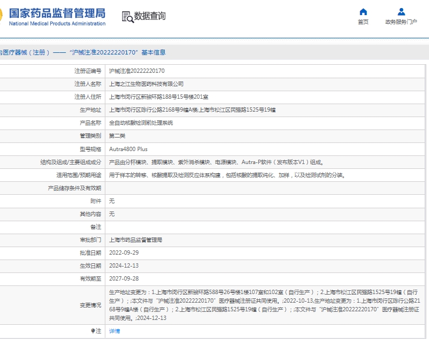The image size is (429, 341).
Task: Click the 第二类 management category value
Action: pyautogui.click(x=117, y=136)
